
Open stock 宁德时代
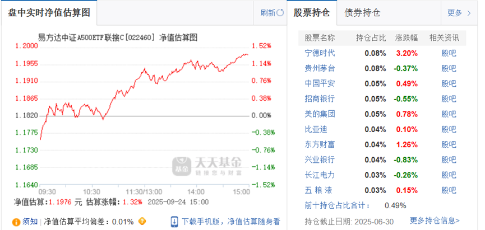click(x=320, y=53)
